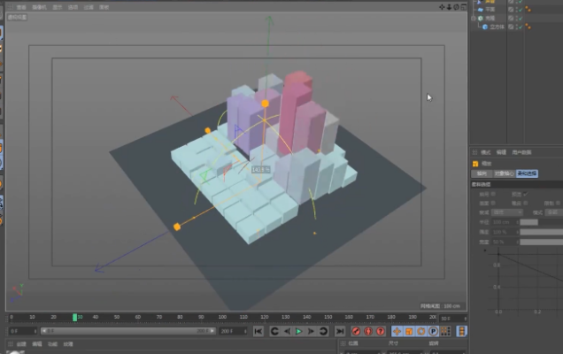Click the orange handle on the purple bar

tap(265, 104)
